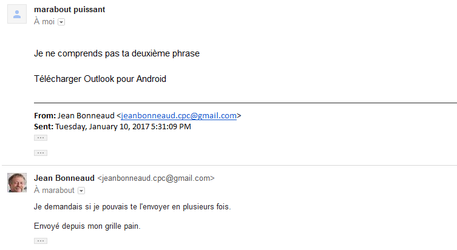457x250 pixels.
Task: Open jeanbonneaud.cpc@gmail.com link in From line
Action: coord(178,116)
